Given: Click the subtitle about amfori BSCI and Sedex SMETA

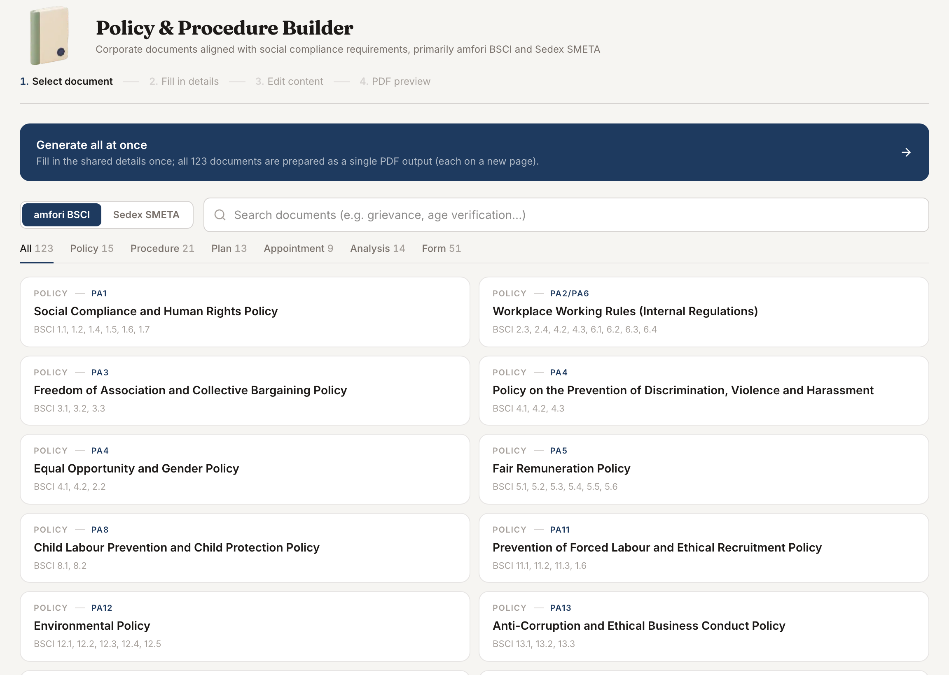Looking at the screenshot, I should (x=348, y=49).
